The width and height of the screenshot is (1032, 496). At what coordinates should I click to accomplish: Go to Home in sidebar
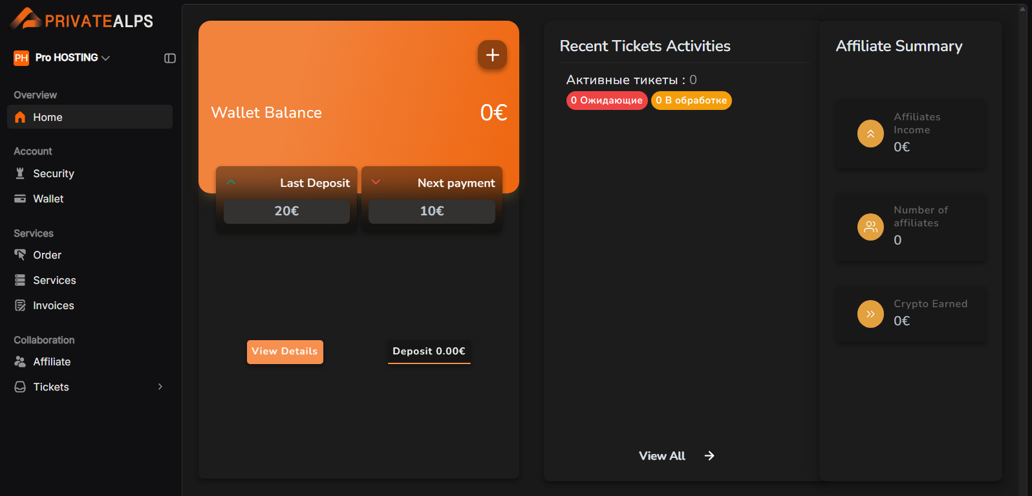[48, 117]
